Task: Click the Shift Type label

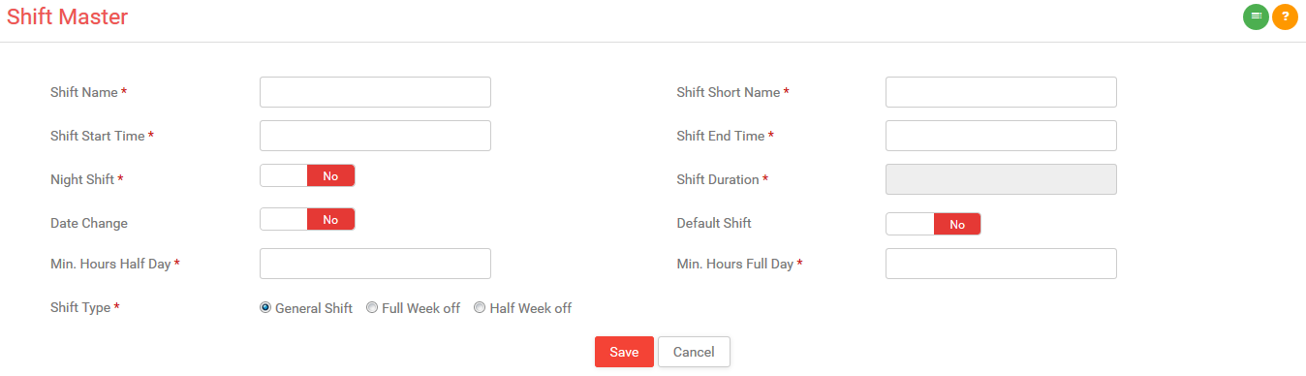Action: coord(80,308)
